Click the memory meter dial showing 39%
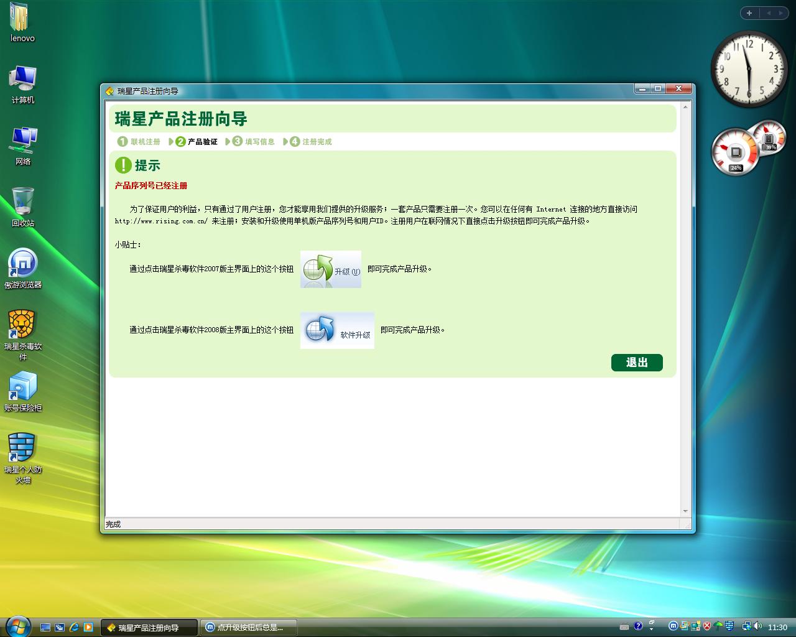796x637 pixels. point(771,137)
